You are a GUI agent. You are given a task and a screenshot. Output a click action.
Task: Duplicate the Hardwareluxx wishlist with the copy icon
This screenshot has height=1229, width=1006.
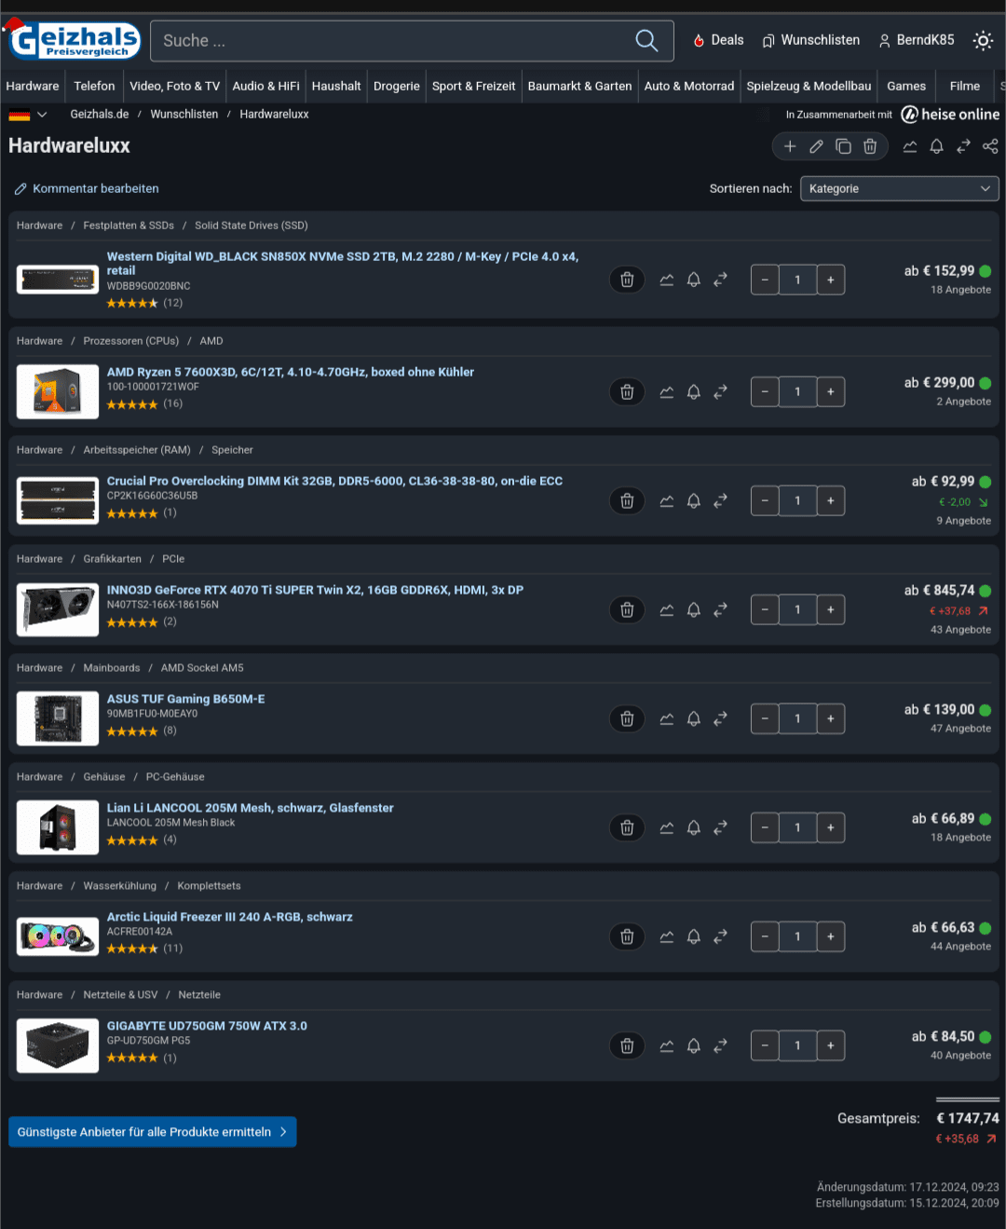[843, 146]
